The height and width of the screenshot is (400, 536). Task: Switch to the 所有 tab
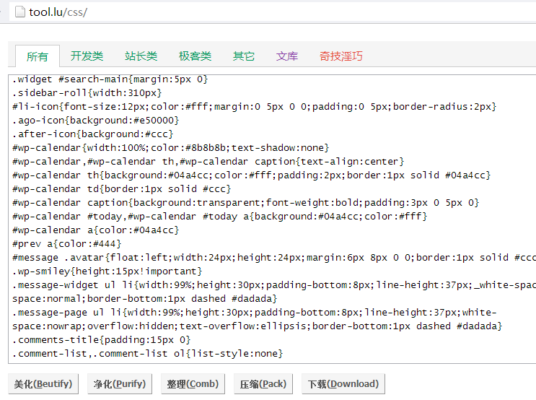(x=38, y=56)
